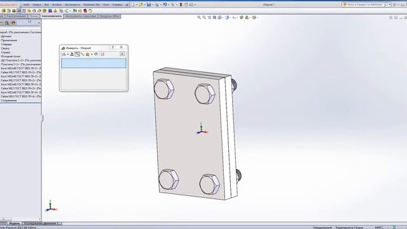Expand the Save dropdown arrow
Screen dimensions: 407x229
153,4
